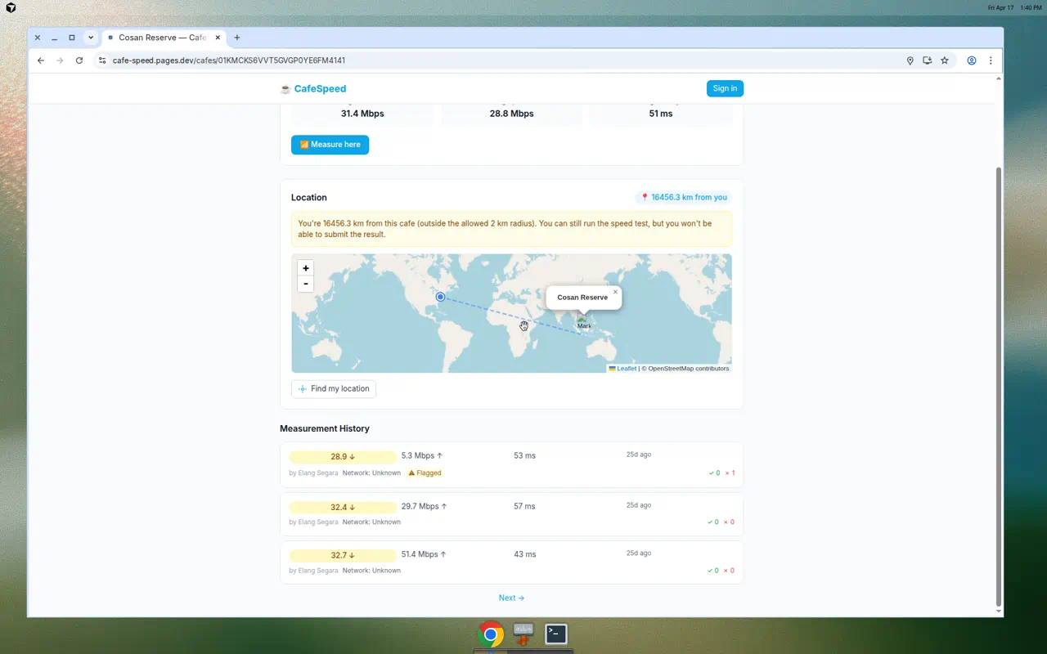
Task: Open the CafeSpeed home logo link
Action: point(313,88)
